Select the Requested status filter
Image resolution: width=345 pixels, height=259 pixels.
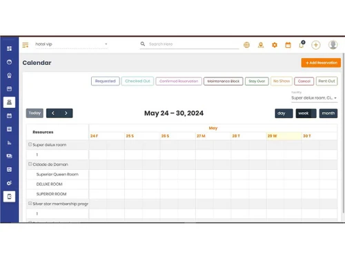pos(106,81)
